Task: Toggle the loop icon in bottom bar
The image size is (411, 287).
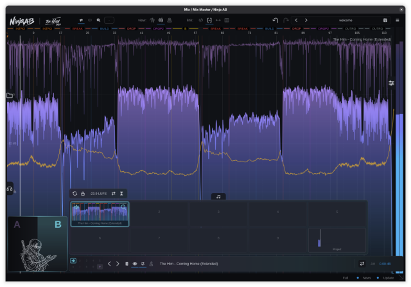Action: [143, 264]
